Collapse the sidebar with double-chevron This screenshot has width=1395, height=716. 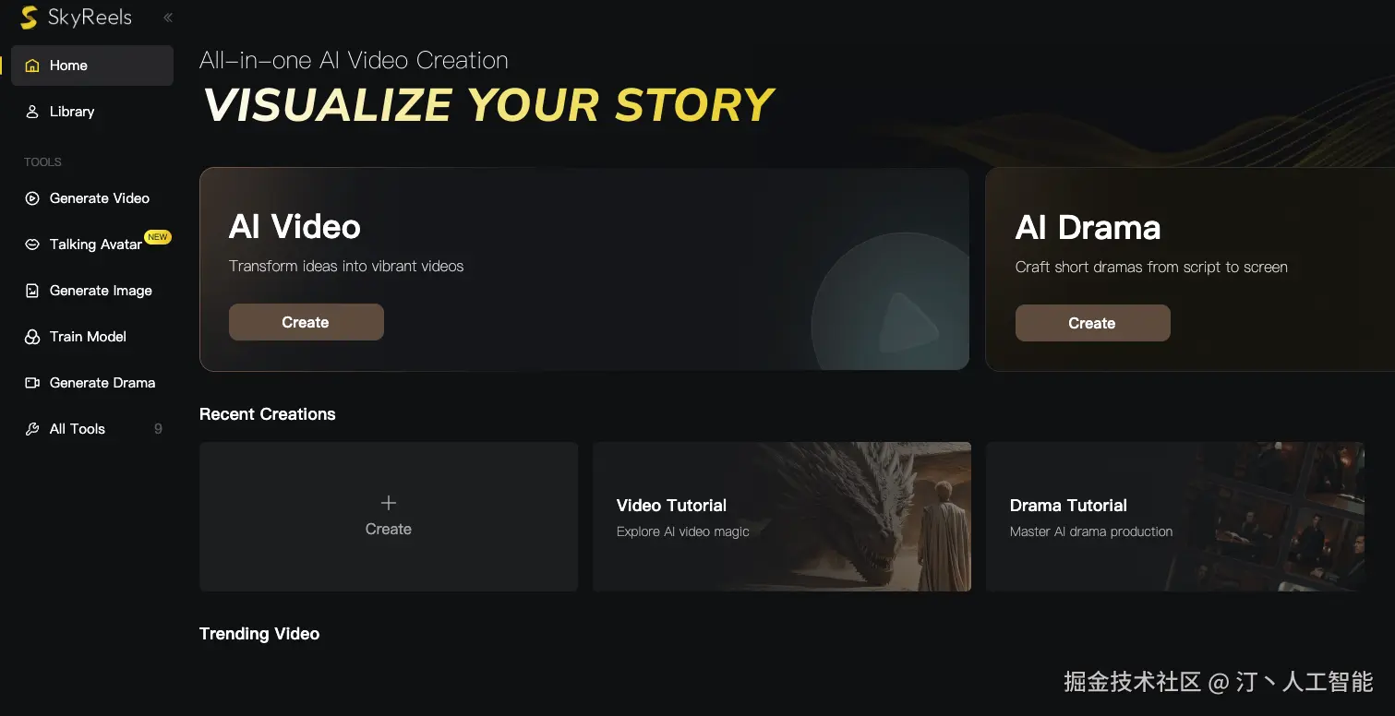pyautogui.click(x=167, y=18)
